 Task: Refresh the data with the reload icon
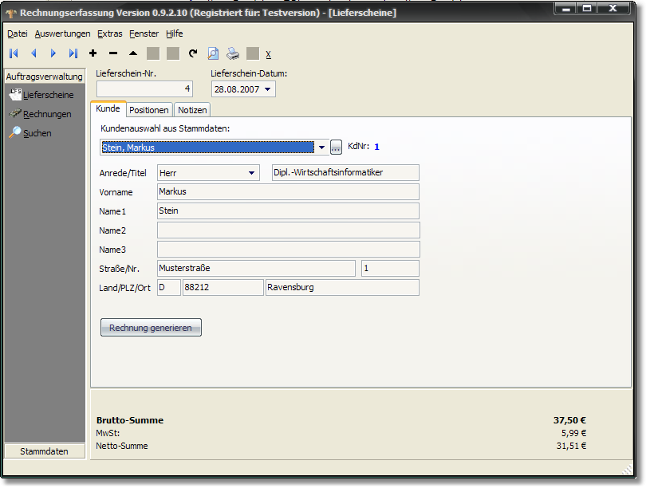[193, 53]
